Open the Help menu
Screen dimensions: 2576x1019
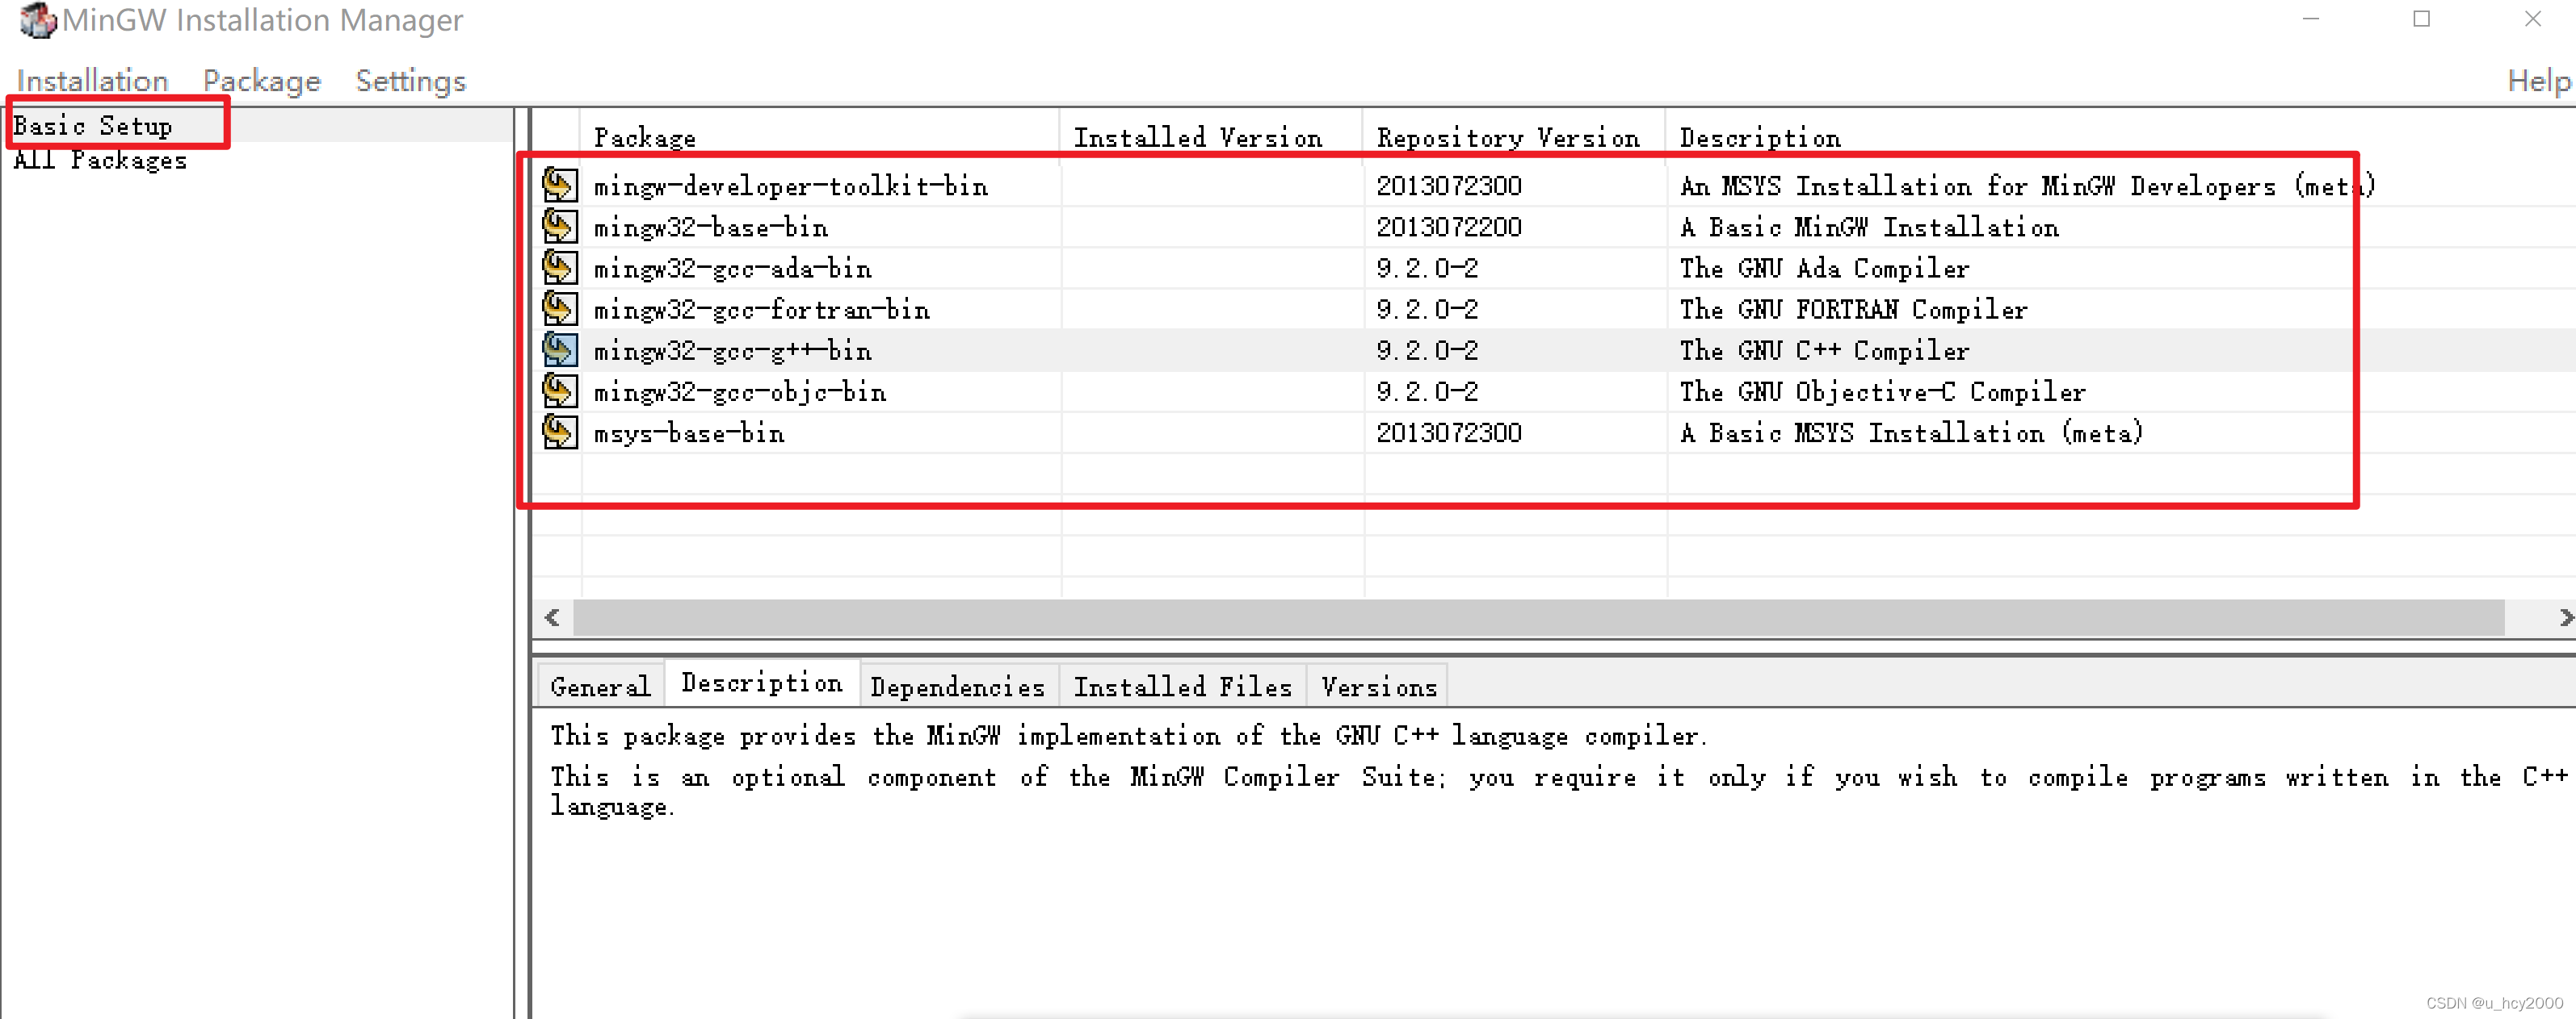point(2538,81)
